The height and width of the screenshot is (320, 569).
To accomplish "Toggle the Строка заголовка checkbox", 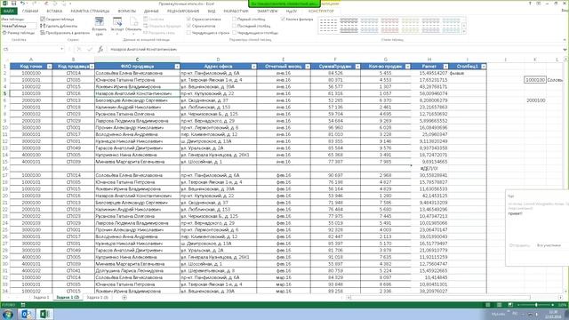I will (x=188, y=19).
